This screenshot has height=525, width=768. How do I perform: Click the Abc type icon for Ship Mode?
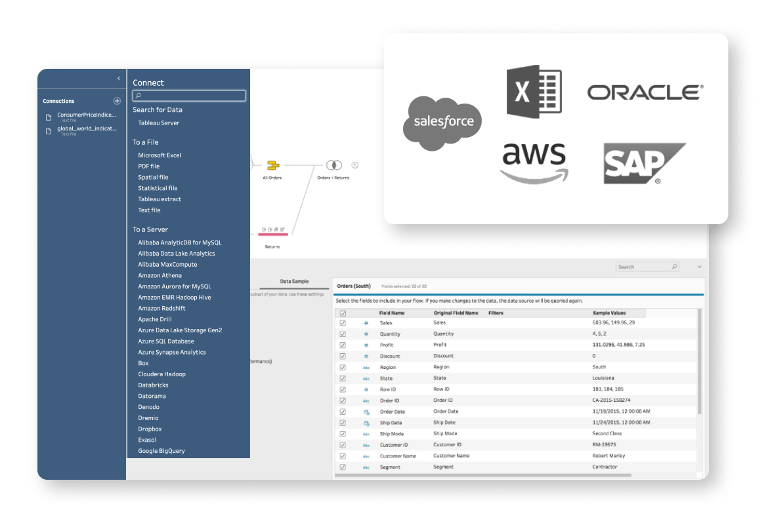pos(366,434)
